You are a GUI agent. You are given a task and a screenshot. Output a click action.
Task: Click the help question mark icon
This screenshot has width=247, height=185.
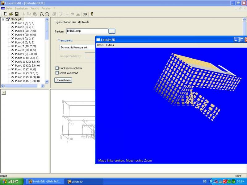click(92, 14)
